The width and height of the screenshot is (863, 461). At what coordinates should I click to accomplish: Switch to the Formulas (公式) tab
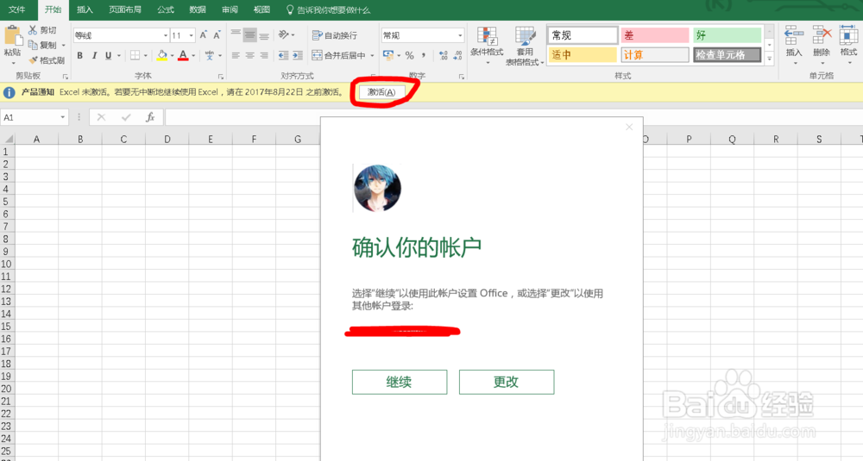165,9
